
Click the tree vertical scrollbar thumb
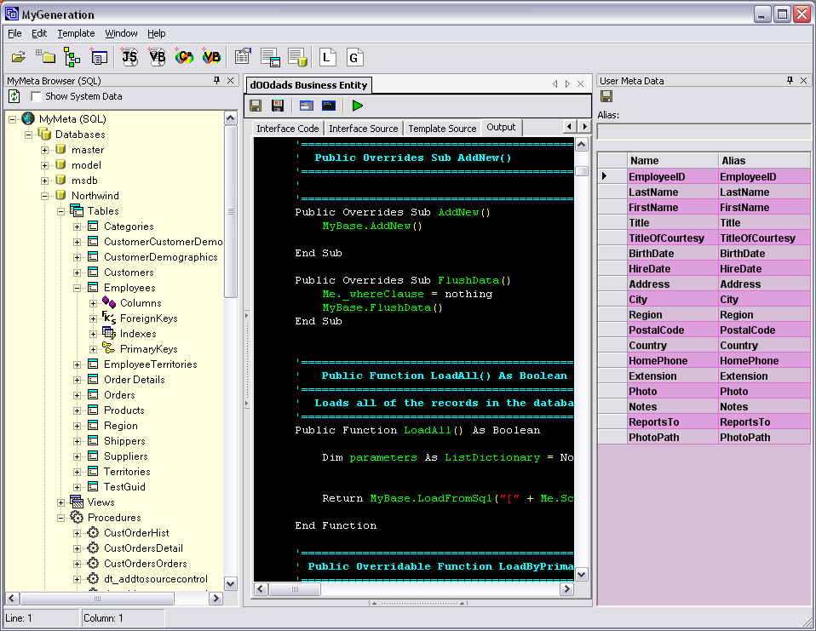click(231, 211)
